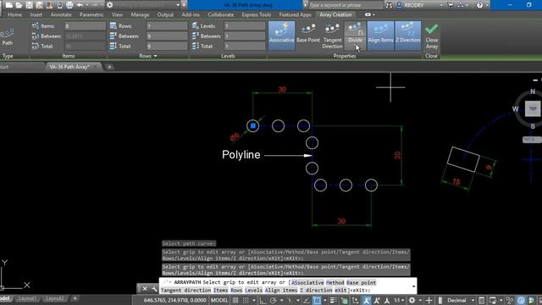Click the Levels count input field
Viewport: 542px width, 305px height.
pyautogui.click(x=245, y=26)
